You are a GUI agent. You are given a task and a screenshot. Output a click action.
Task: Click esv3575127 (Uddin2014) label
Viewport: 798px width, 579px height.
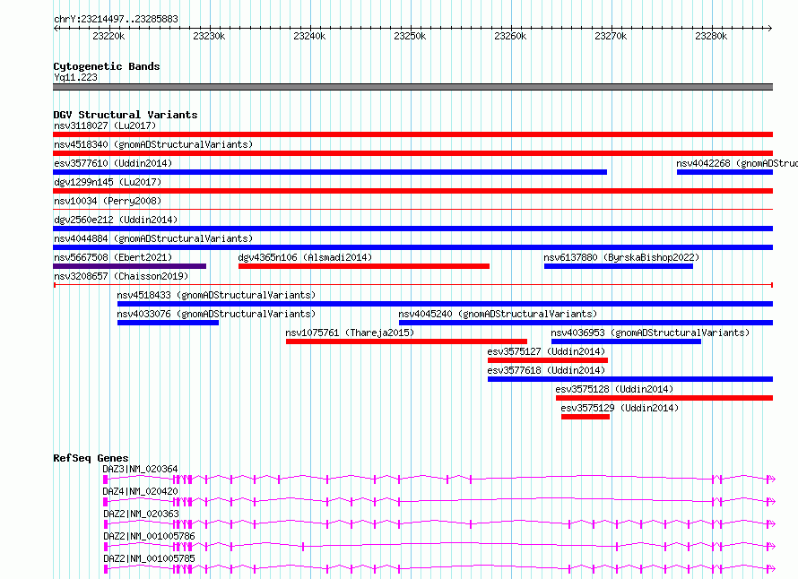tap(546, 351)
